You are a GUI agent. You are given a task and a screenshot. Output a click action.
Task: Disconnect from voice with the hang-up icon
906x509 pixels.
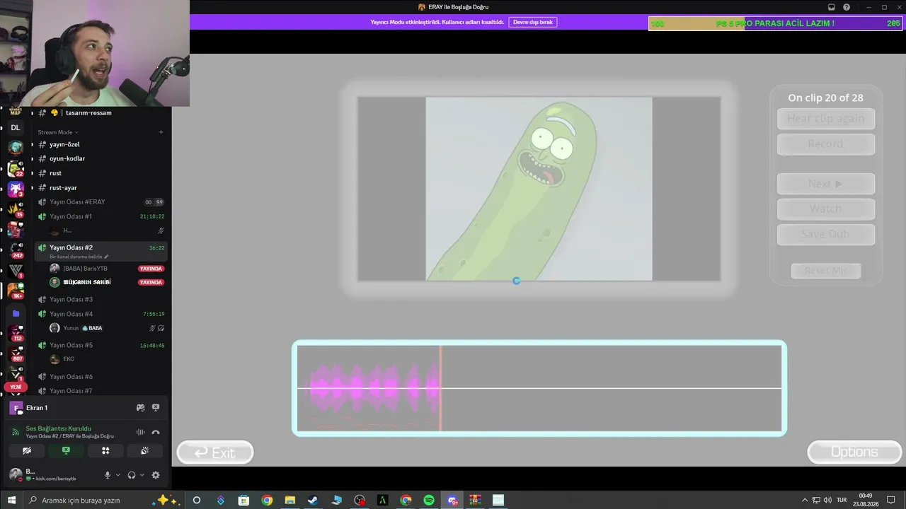(x=156, y=432)
